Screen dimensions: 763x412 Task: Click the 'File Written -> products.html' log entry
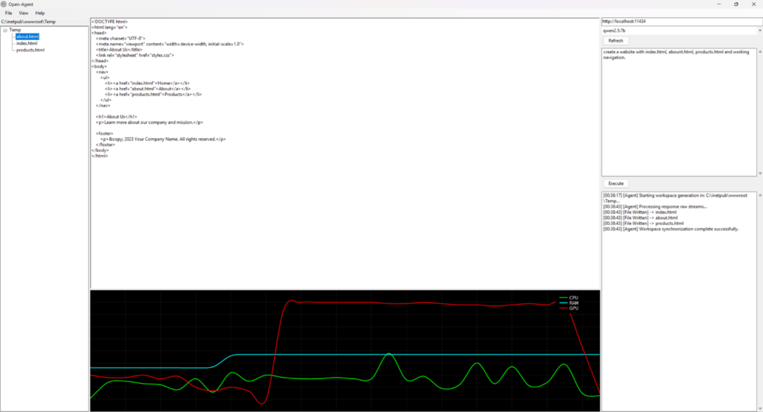(643, 224)
